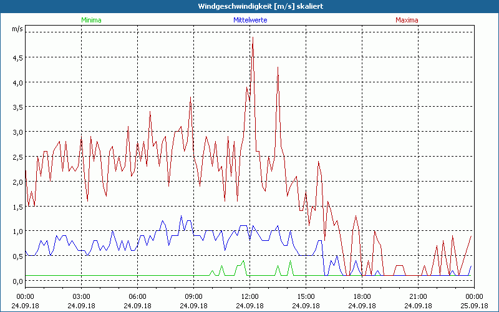The image size is (499, 312).
Task: Click the 09:00 time axis label
Action: (x=193, y=296)
